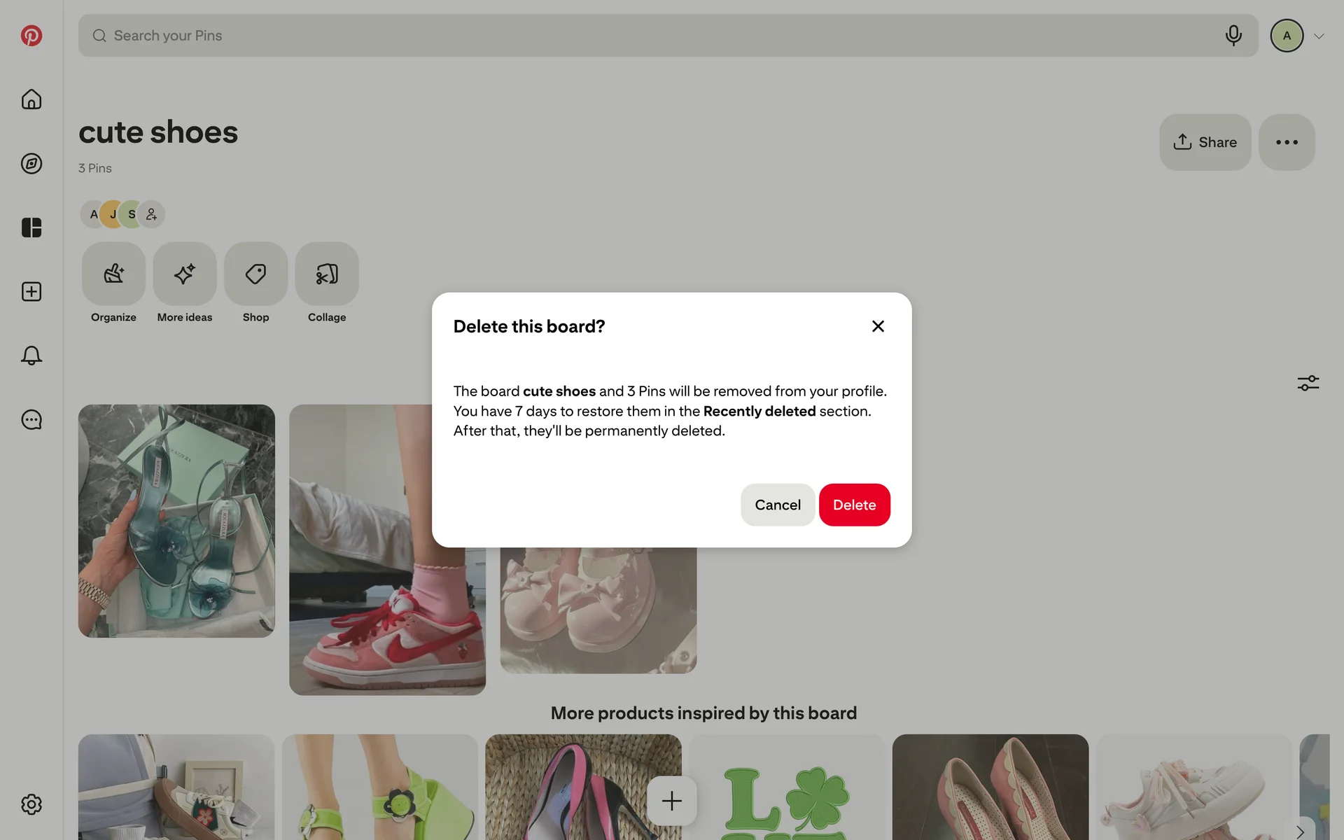Open the board options three-dot menu

point(1287,142)
